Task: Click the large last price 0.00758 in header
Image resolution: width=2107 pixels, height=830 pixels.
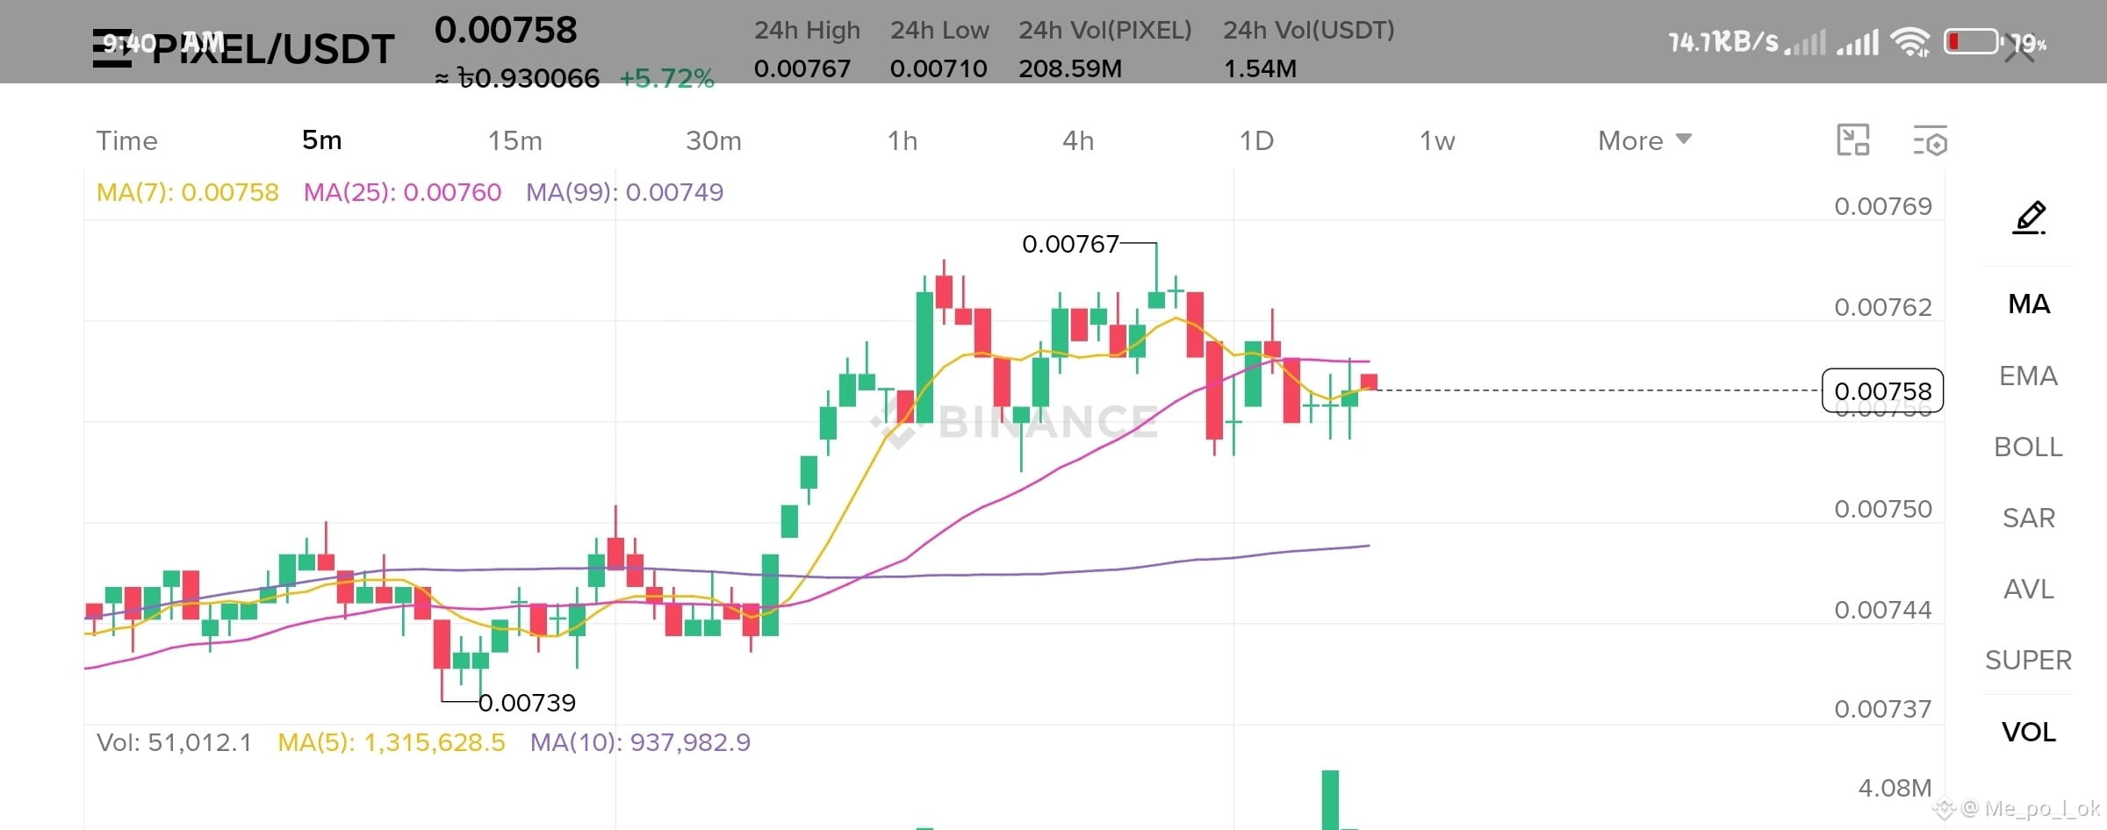Action: [506, 31]
